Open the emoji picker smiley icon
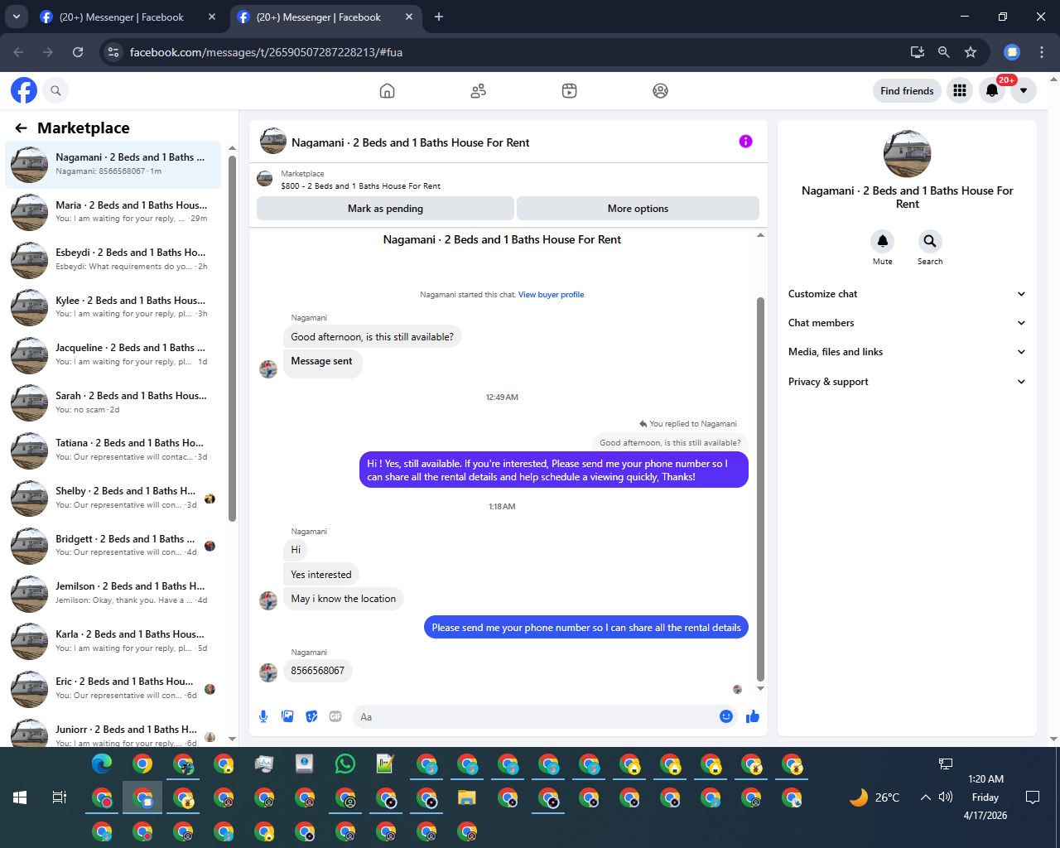 (726, 716)
